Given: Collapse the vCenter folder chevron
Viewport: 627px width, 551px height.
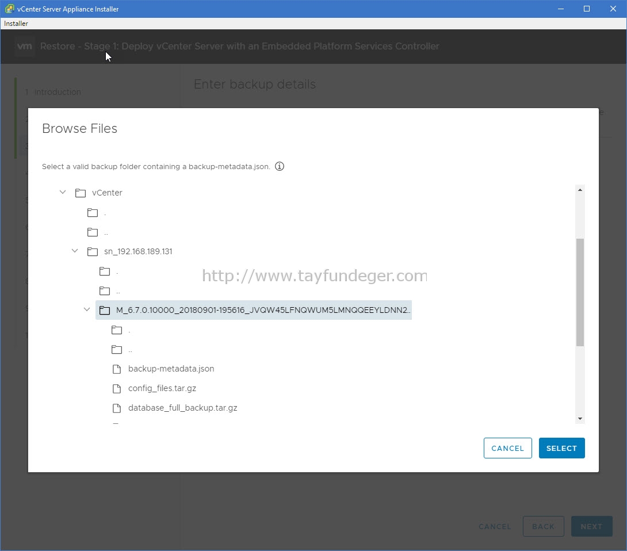Looking at the screenshot, I should [x=63, y=192].
